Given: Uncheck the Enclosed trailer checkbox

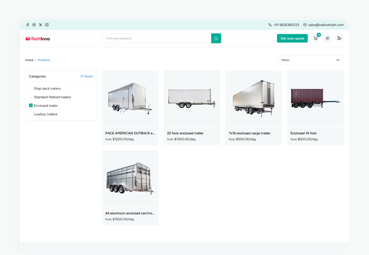Looking at the screenshot, I should coord(31,105).
